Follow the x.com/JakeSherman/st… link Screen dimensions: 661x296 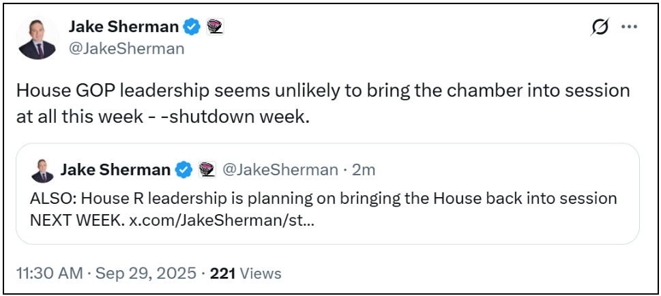click(221, 222)
